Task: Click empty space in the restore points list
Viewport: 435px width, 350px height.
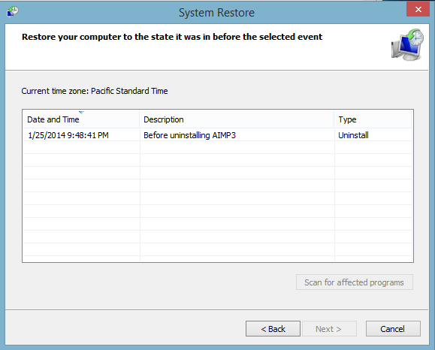Action: pos(218,201)
